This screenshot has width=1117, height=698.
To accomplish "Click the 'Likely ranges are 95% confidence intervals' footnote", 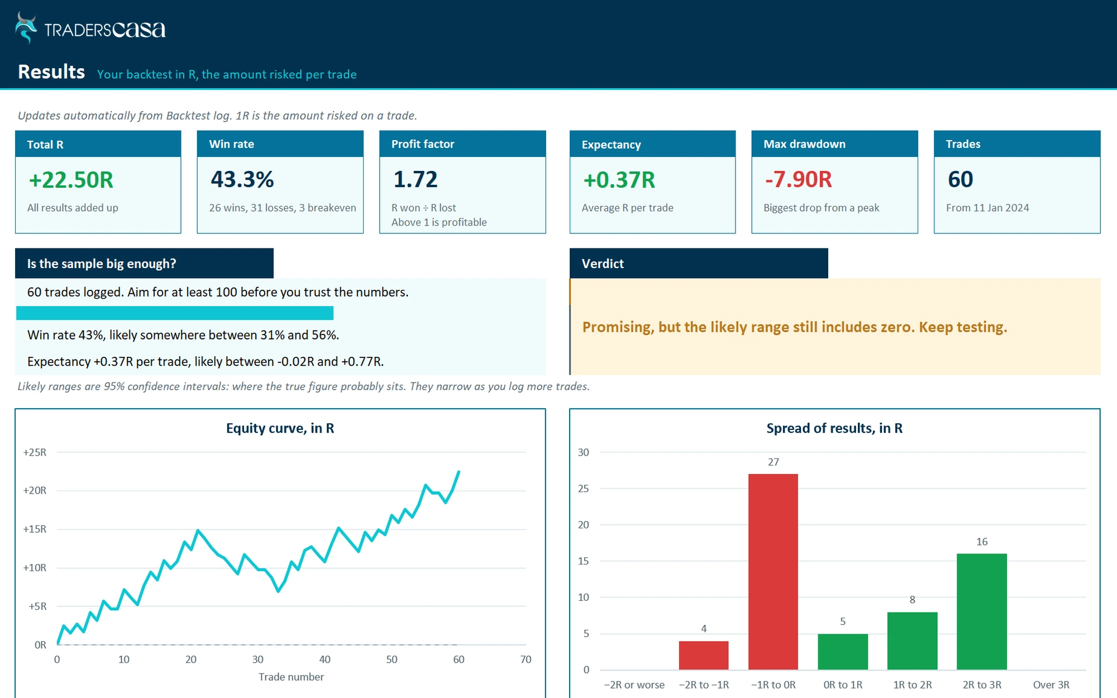I will (304, 386).
